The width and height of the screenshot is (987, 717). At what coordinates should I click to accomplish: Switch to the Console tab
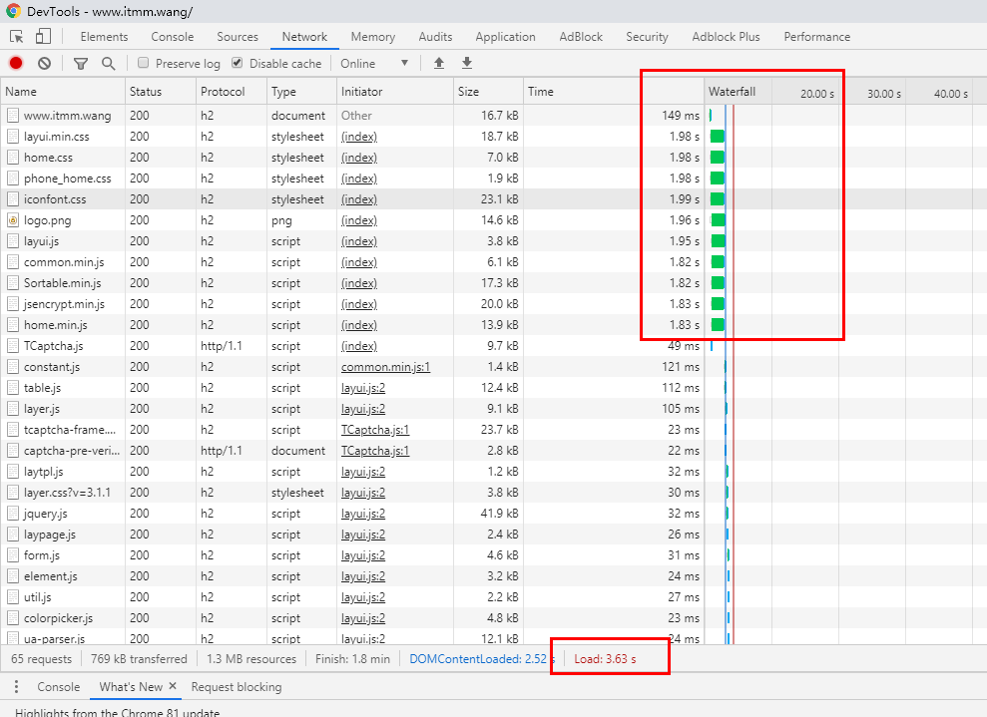[173, 37]
